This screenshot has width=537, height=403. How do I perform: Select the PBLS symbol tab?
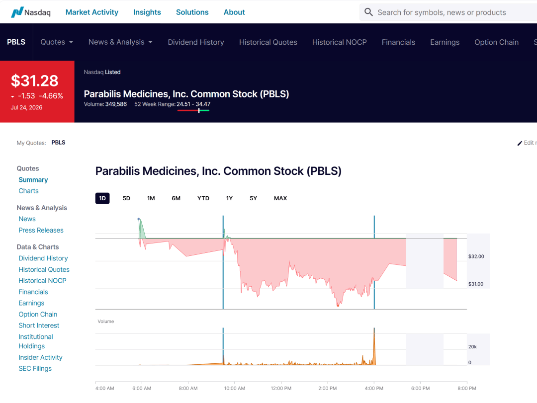[x=16, y=42]
